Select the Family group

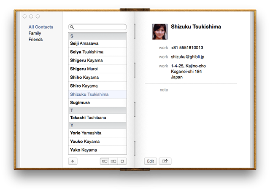click(35, 33)
